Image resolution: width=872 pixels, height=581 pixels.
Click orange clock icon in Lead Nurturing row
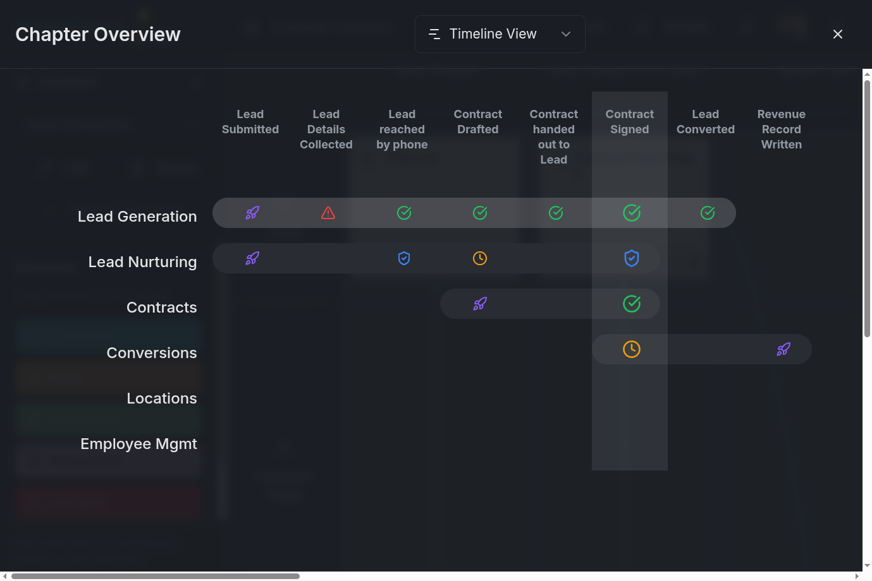pos(480,258)
